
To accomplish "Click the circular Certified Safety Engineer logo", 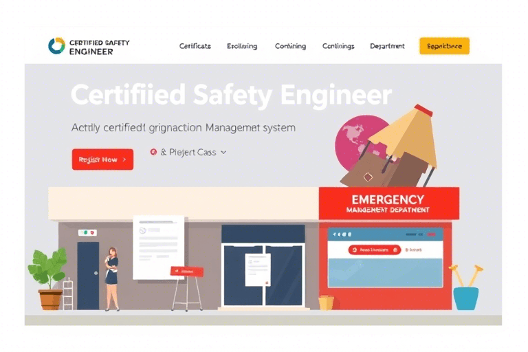I will pos(56,46).
